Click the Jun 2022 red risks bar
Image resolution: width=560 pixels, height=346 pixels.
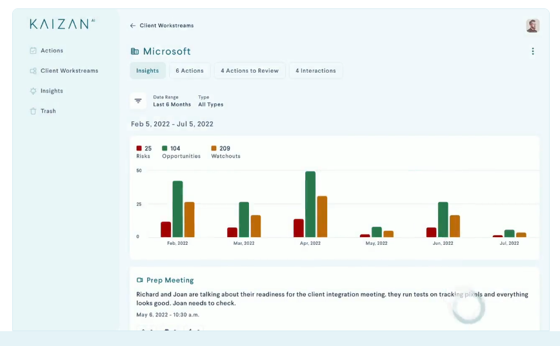[x=432, y=232]
